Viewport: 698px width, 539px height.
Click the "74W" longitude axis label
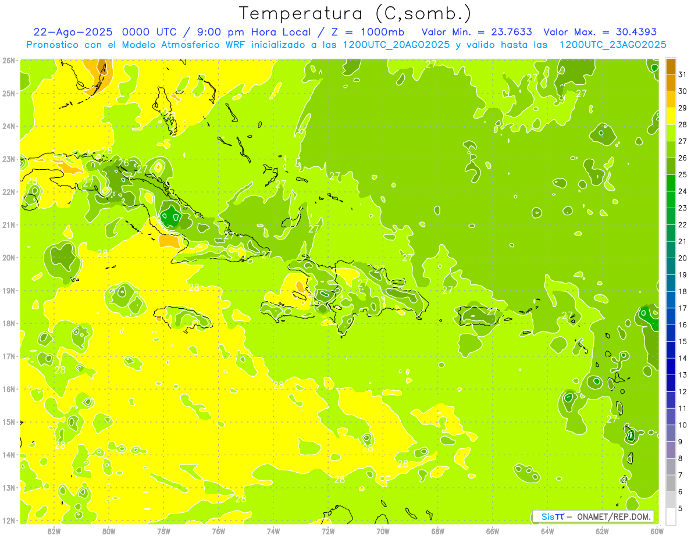(273, 531)
